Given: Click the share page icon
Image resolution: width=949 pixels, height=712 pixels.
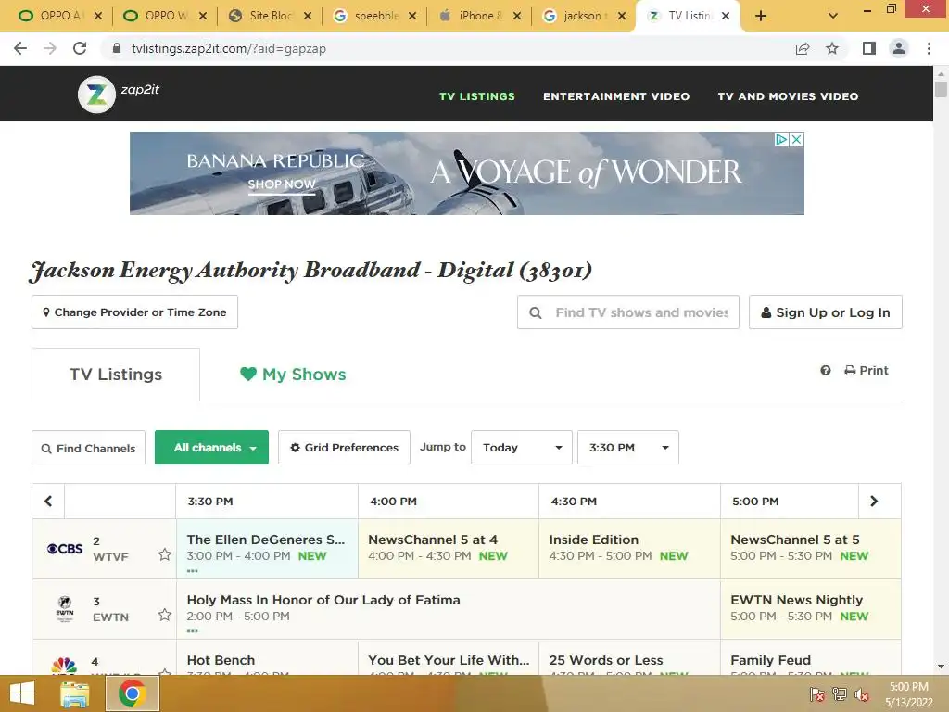Looking at the screenshot, I should [x=803, y=48].
